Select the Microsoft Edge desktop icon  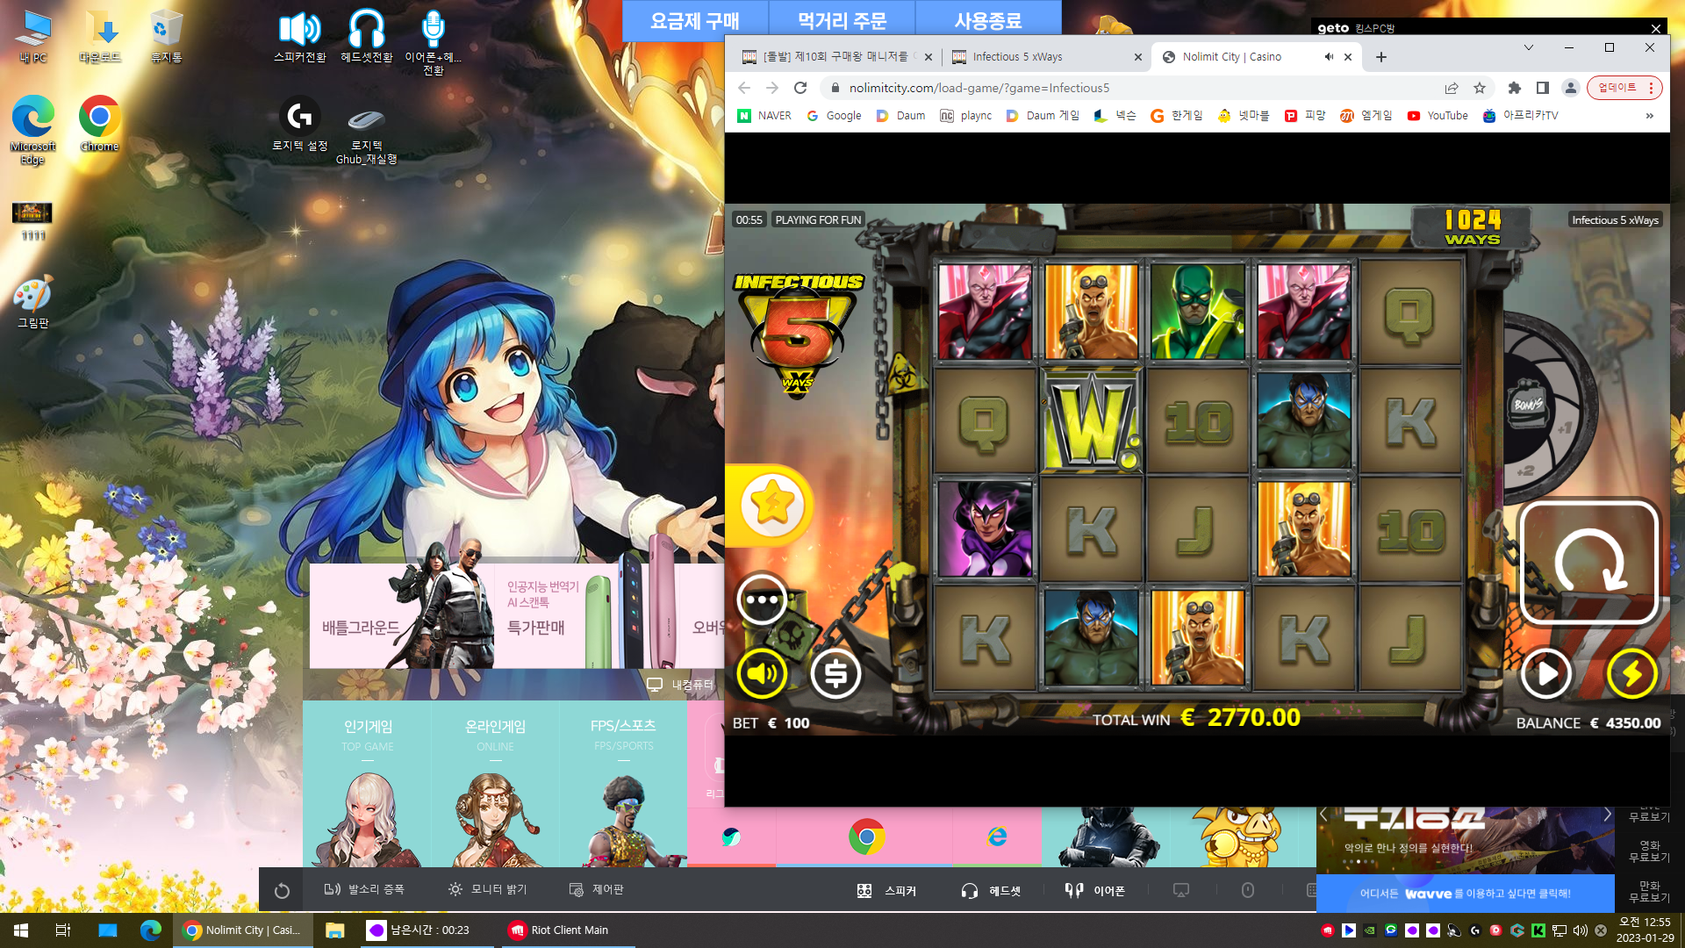click(33, 130)
